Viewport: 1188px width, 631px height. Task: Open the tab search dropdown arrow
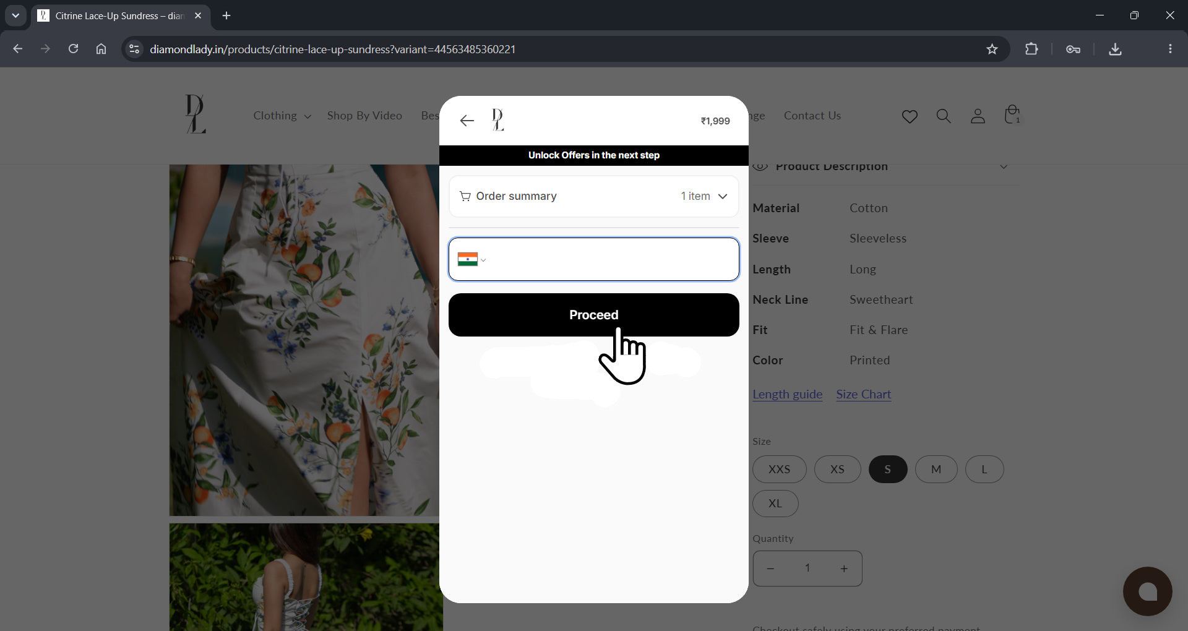click(15, 15)
